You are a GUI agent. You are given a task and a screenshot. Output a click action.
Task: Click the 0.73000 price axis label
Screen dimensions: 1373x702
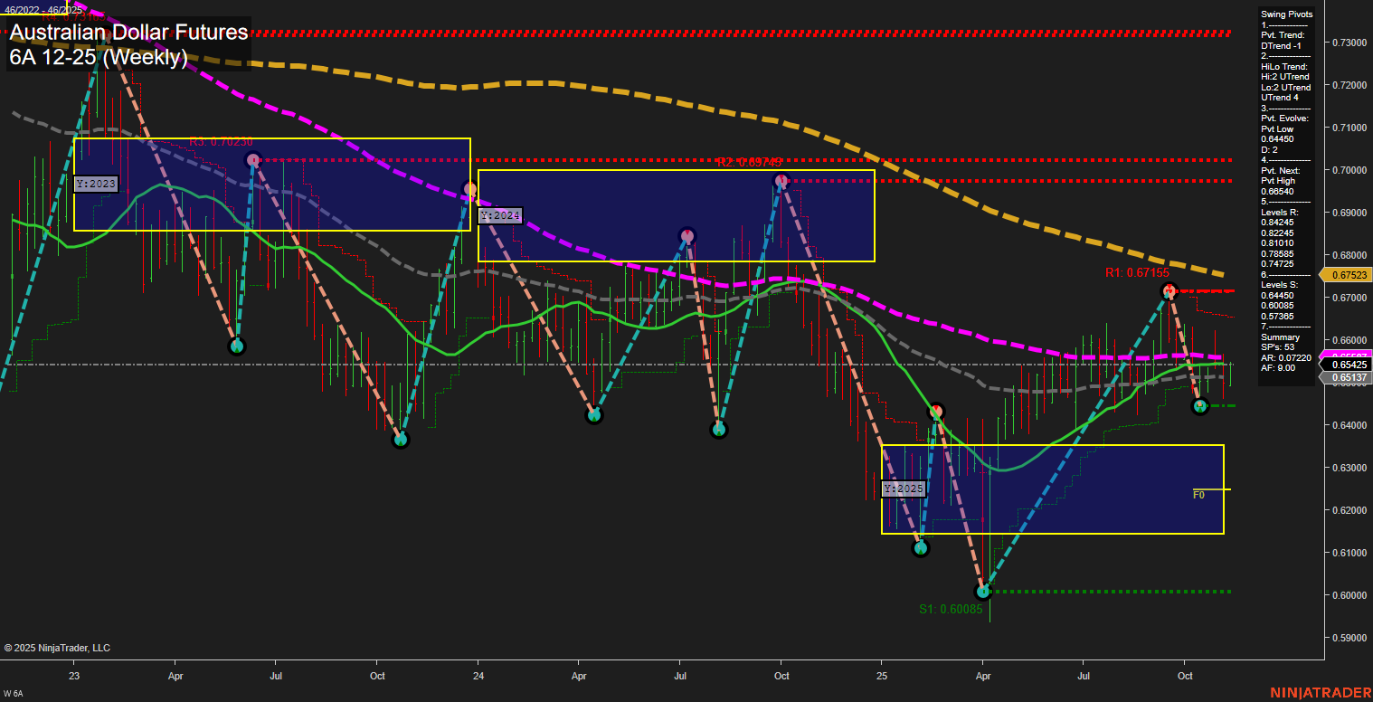1349,43
